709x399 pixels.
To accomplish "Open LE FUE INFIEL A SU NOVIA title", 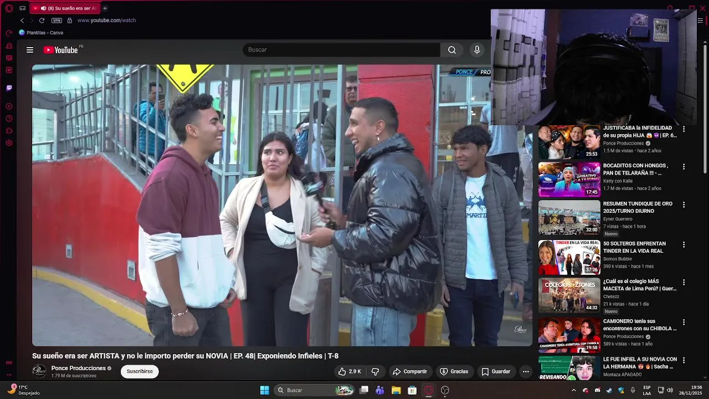I will click(x=640, y=363).
